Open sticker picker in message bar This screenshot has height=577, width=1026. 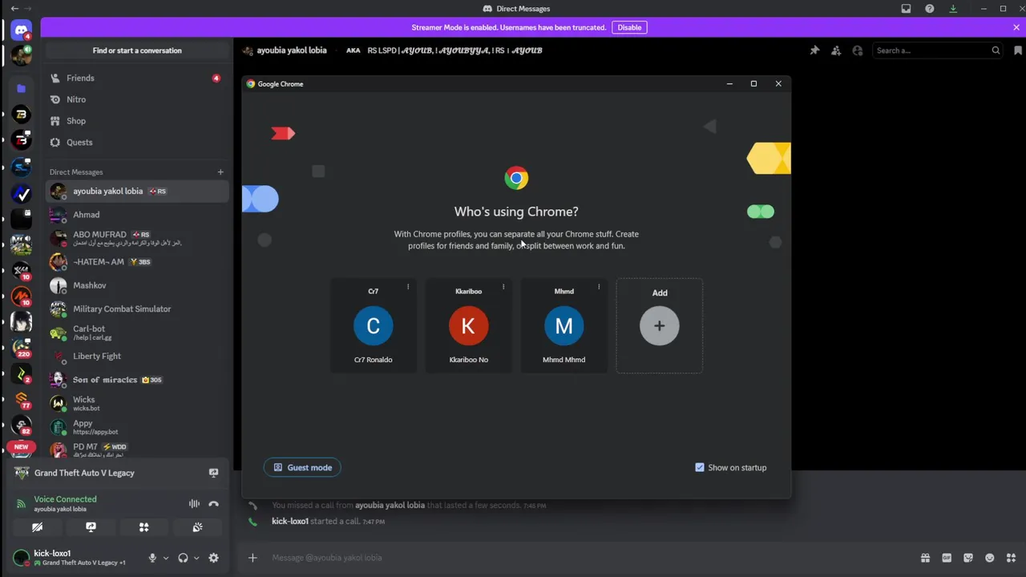pos(968,558)
